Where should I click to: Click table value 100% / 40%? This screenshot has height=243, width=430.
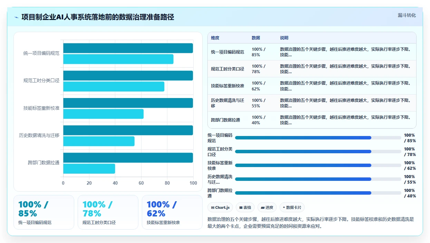(259, 120)
